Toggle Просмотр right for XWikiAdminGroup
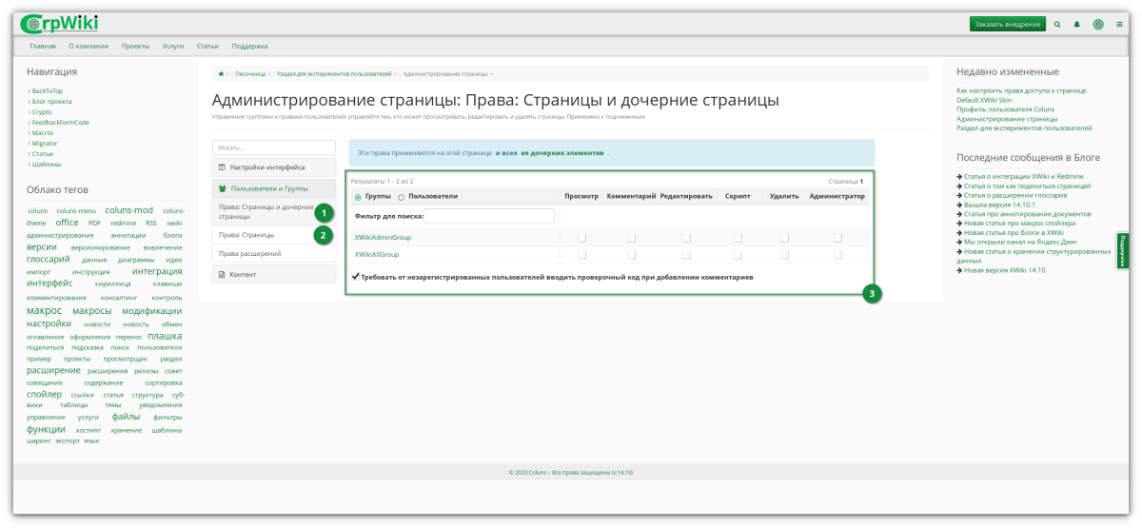 (581, 238)
